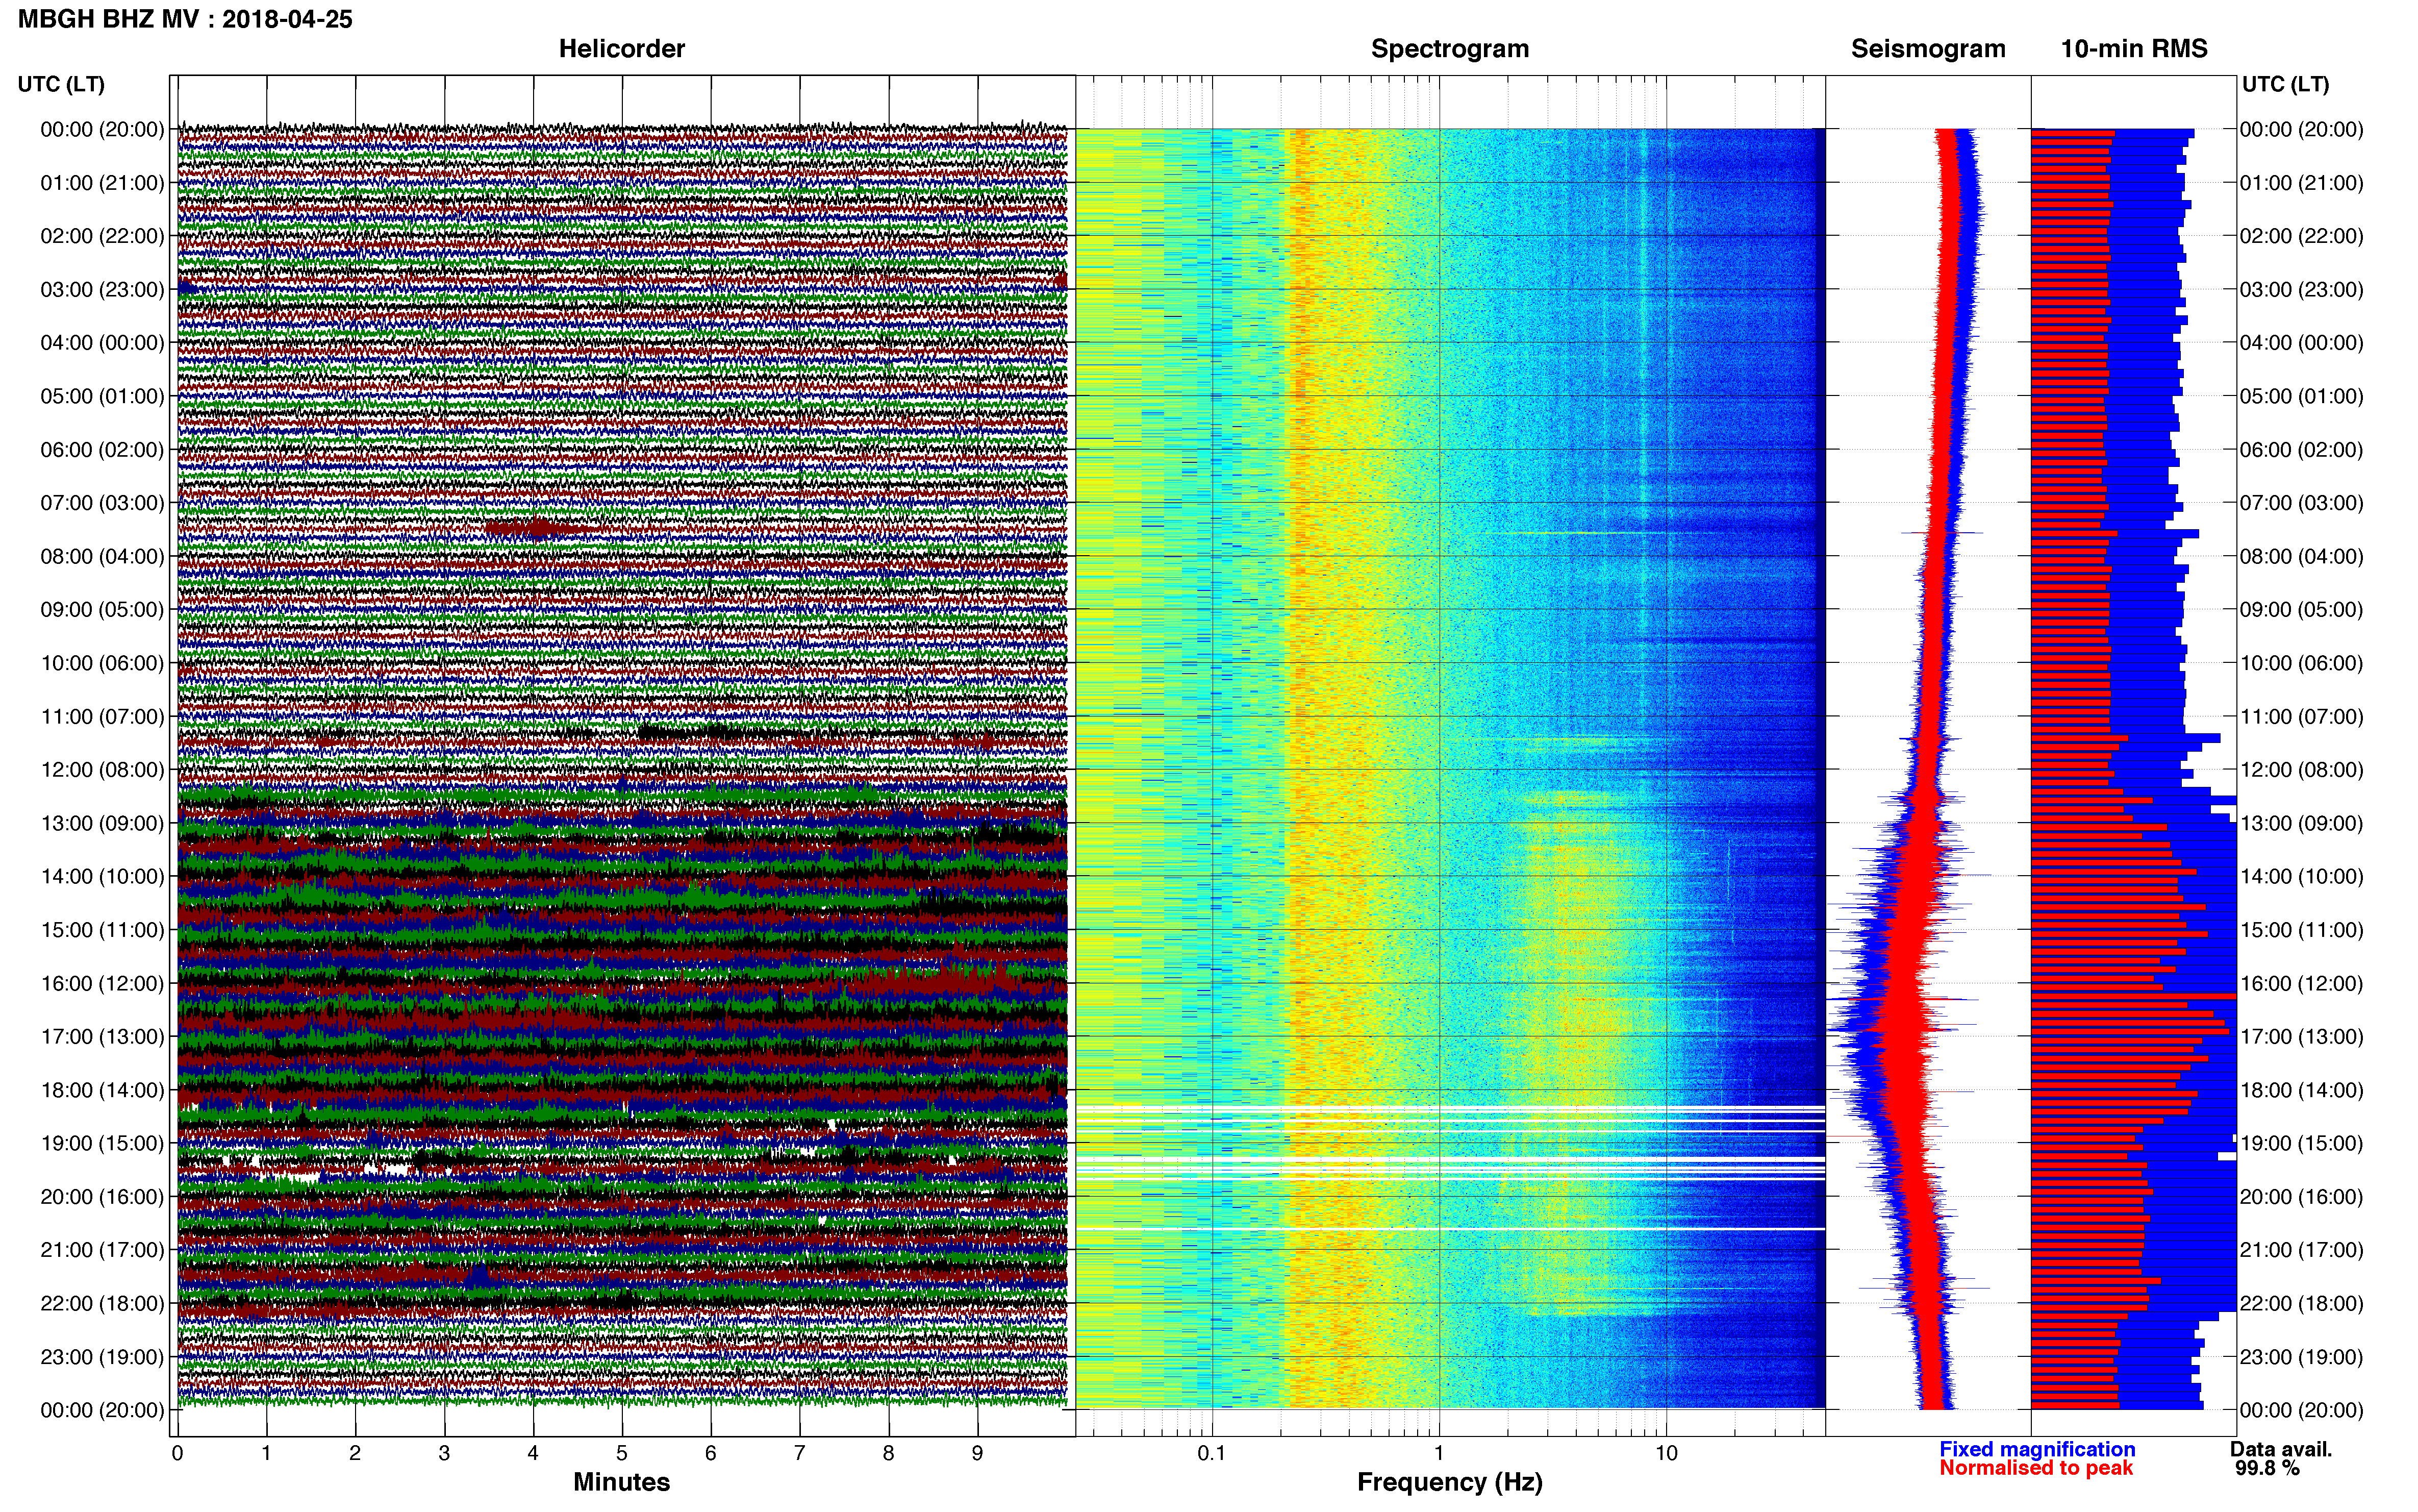2418x1512 pixels.
Task: Click '03:00 (23:00)' on the helicorder time axis
Action: [102, 290]
